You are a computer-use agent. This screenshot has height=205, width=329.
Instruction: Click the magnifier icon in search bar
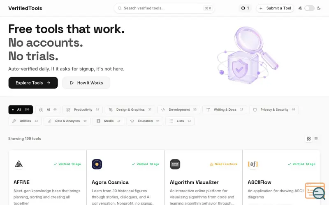pyautogui.click(x=120, y=8)
